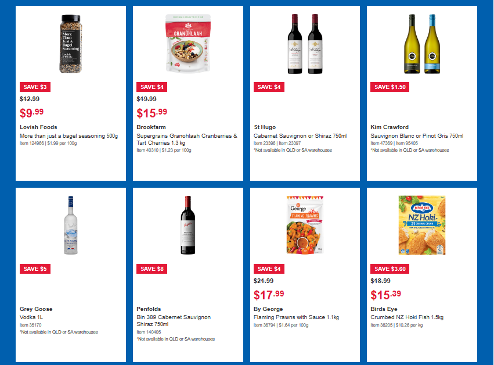Screen dimensions: 494x365
Task: Select the SAVE $8 badge on Penfolds
Action: pos(152,269)
